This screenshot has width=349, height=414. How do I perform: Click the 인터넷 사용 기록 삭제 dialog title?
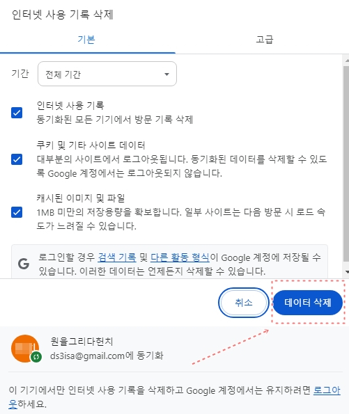[63, 15]
